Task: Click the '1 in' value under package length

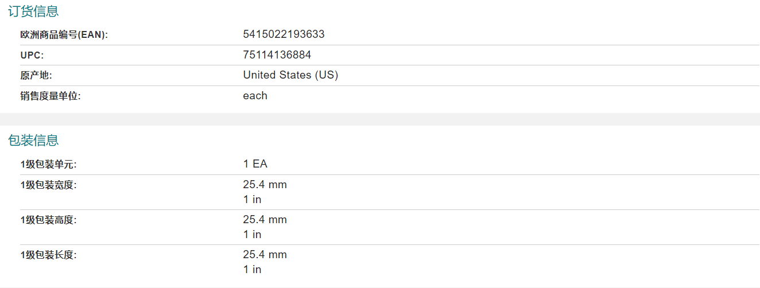Action: (252, 270)
